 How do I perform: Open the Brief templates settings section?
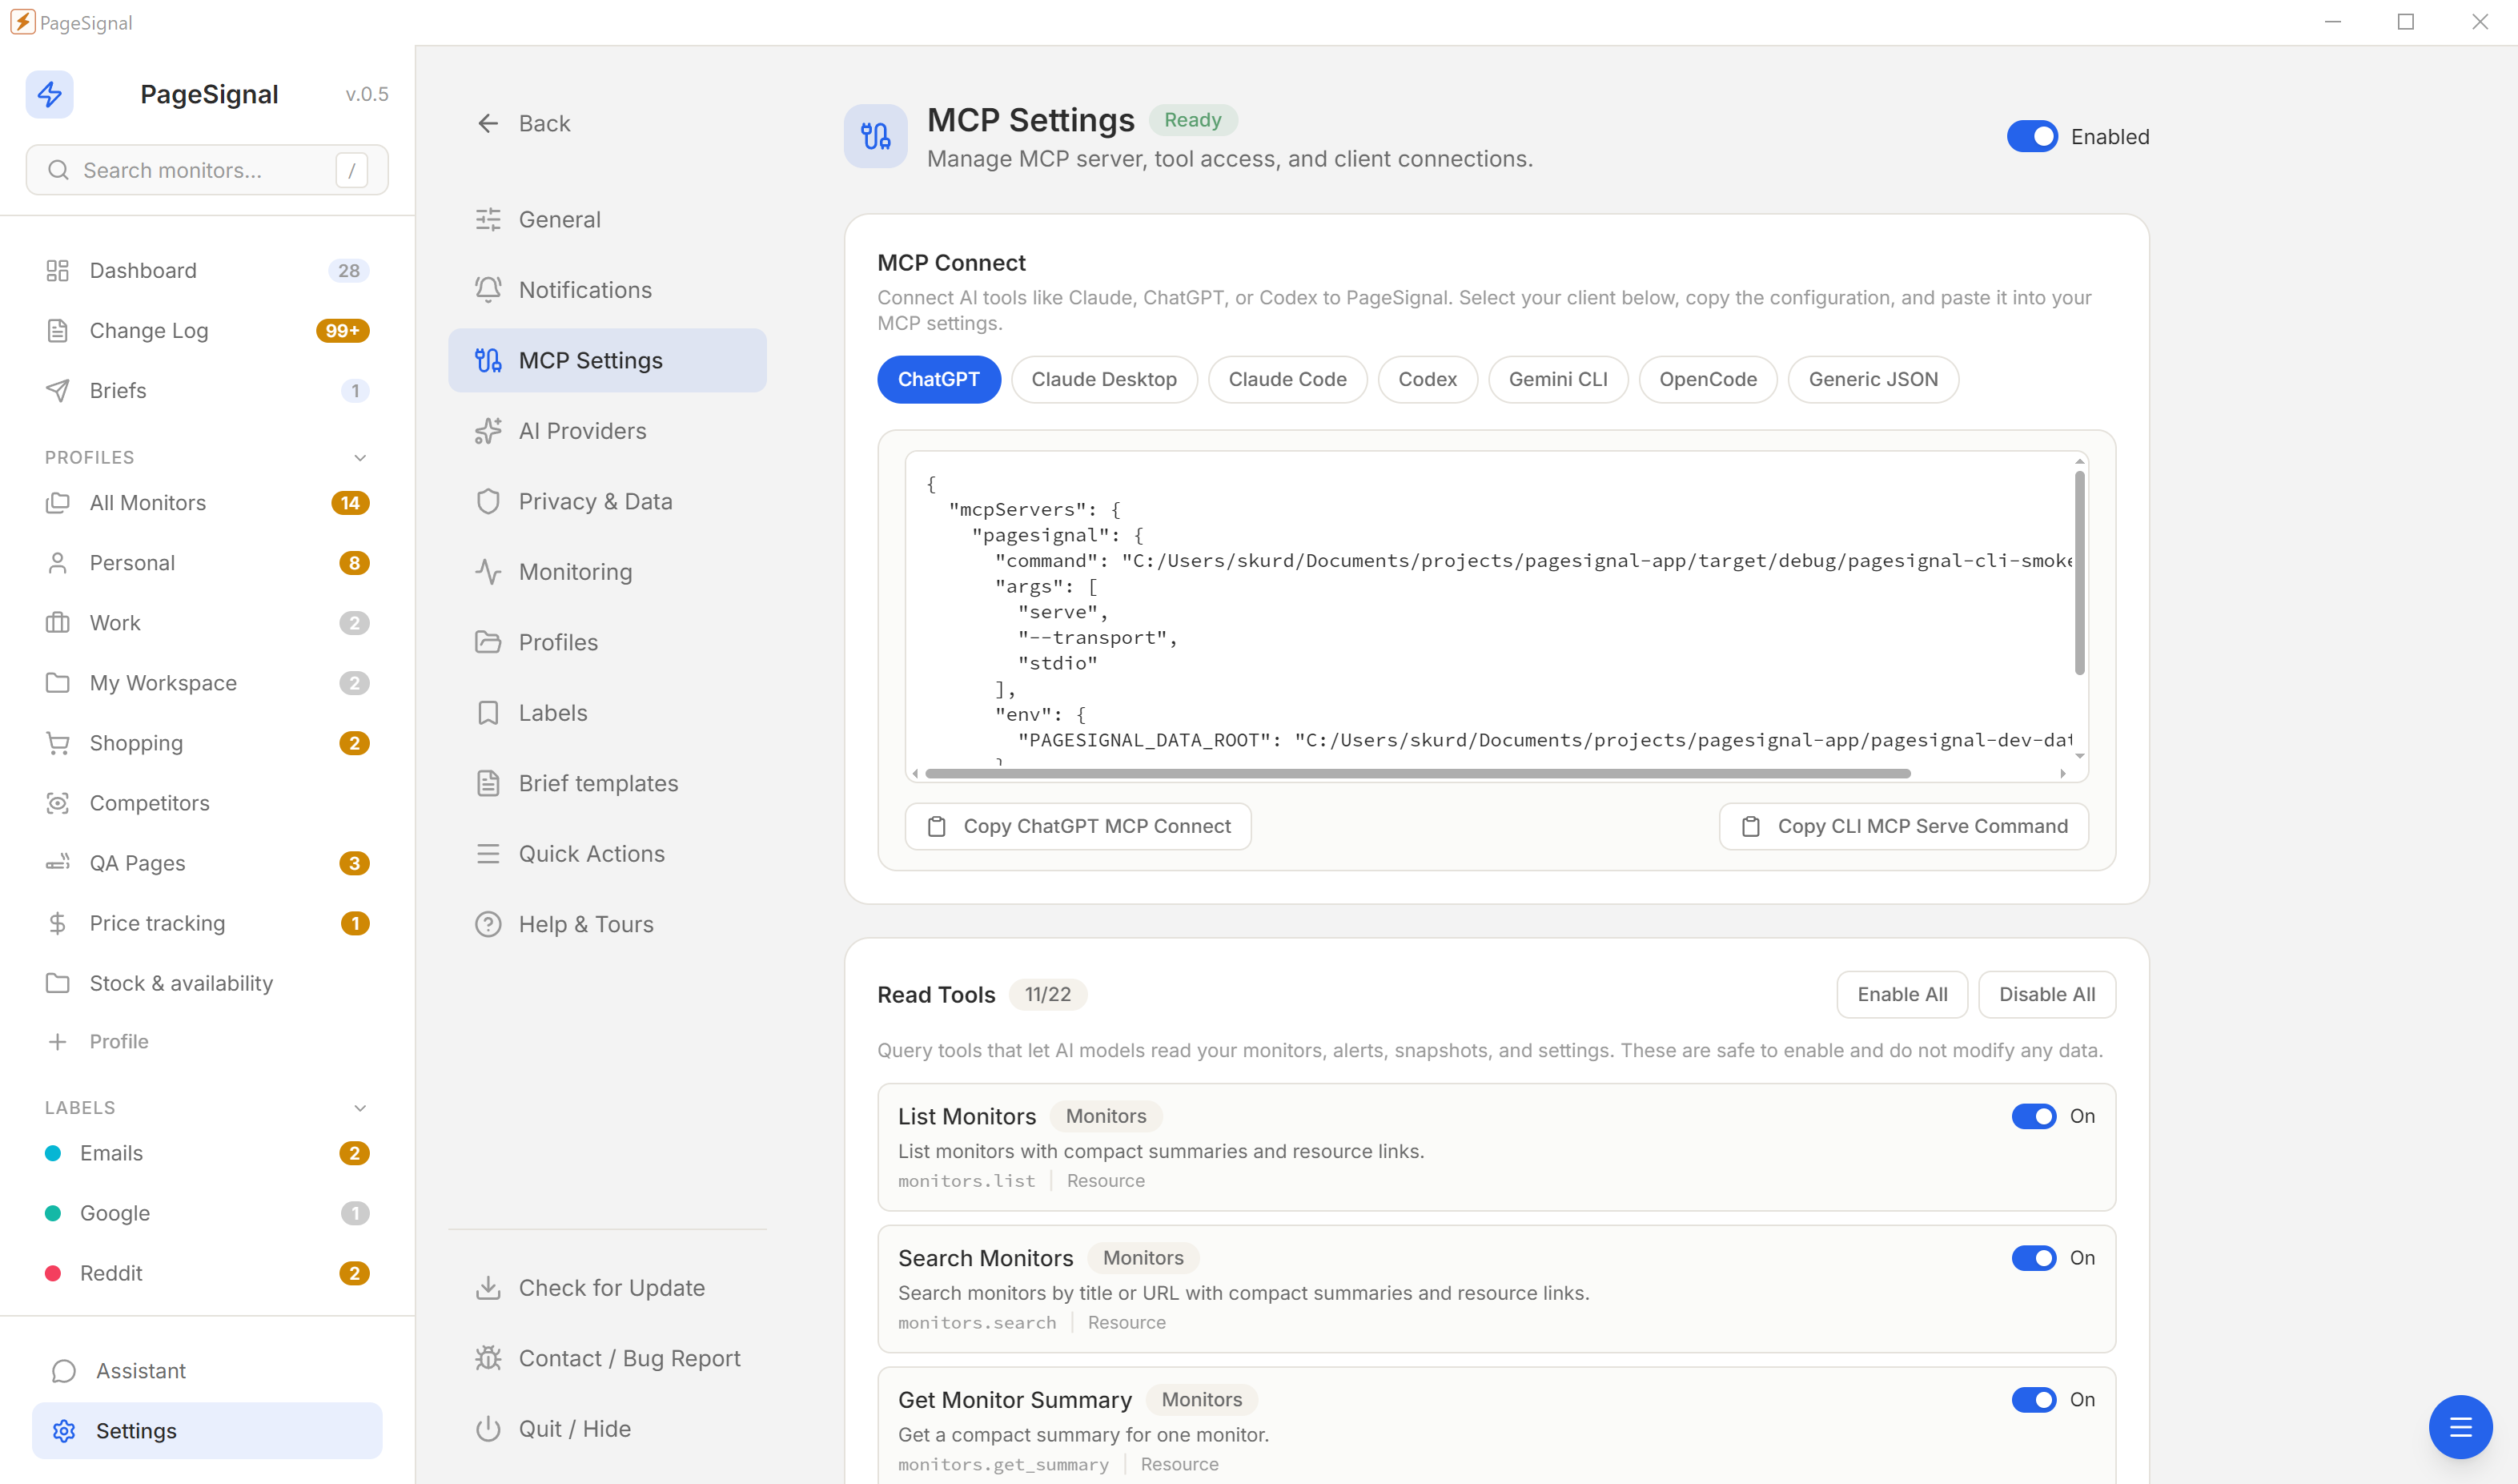(607, 783)
